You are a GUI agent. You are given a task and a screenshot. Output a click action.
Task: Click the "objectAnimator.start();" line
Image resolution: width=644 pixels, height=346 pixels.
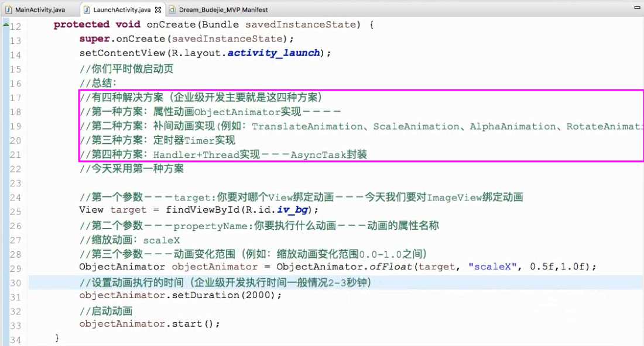point(149,324)
